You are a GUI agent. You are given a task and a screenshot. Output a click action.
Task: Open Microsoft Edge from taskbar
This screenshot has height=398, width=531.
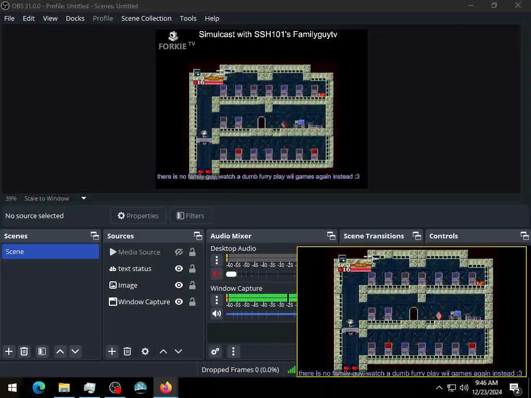(38, 388)
